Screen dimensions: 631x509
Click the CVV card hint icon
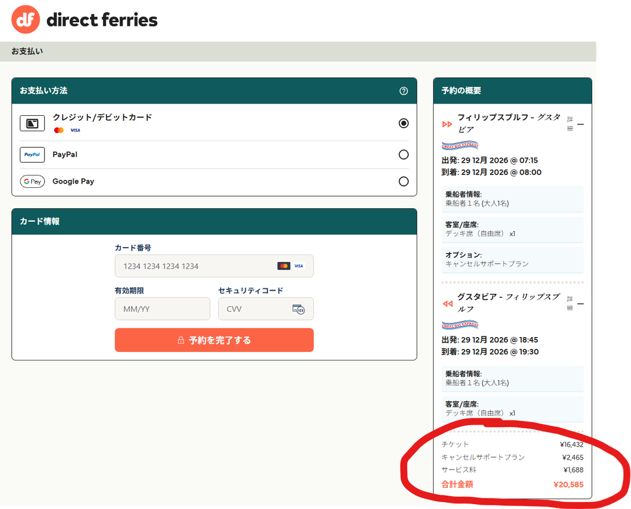coord(299,309)
